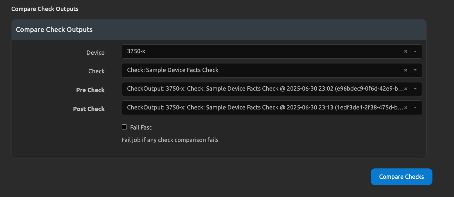
Task: Click the Device field label
Action: 95,53
